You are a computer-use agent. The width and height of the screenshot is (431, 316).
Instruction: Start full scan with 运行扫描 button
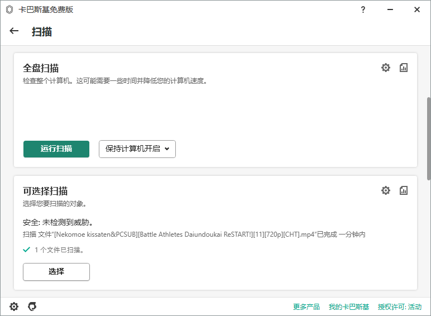[x=56, y=149]
